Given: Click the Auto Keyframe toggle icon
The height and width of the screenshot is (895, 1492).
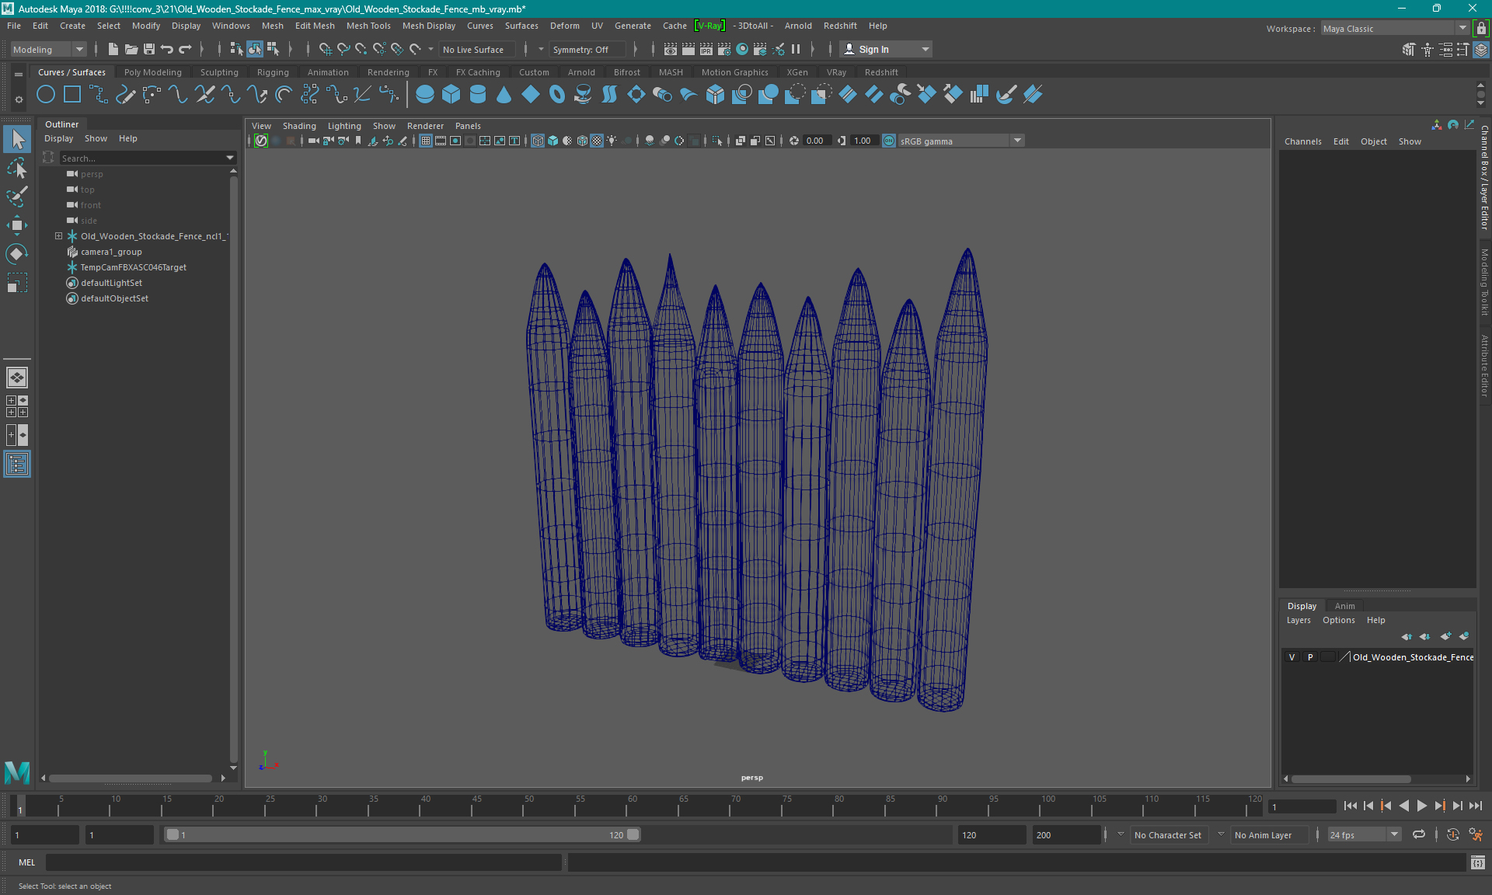Looking at the screenshot, I should [x=1452, y=834].
